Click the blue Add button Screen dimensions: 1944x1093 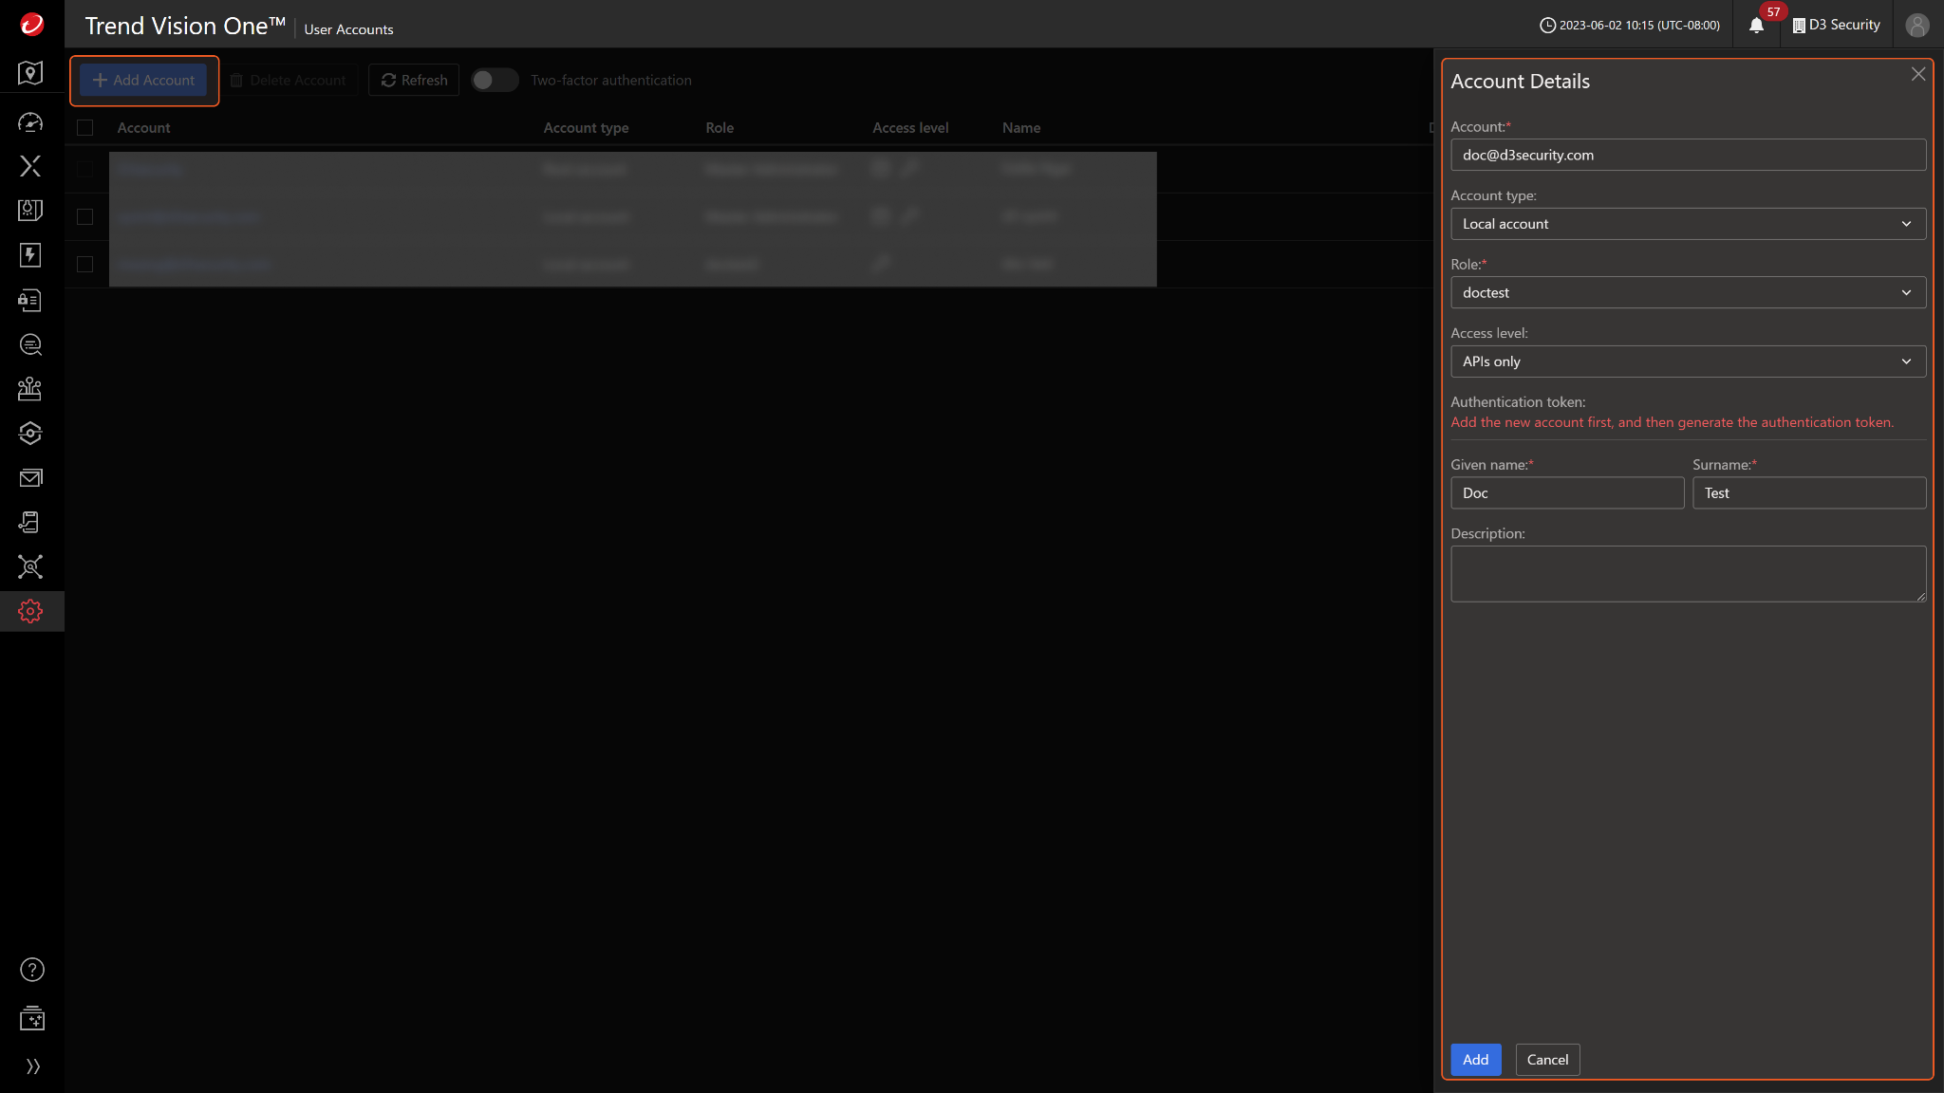tap(1475, 1060)
